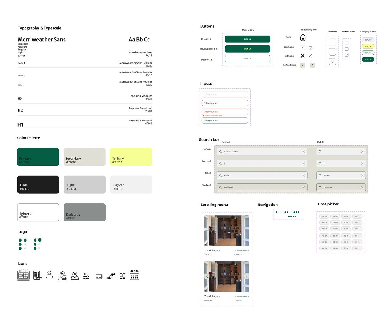This screenshot has width=390, height=314.
Task: Click the user profile icon
Action: pyautogui.click(x=49, y=274)
